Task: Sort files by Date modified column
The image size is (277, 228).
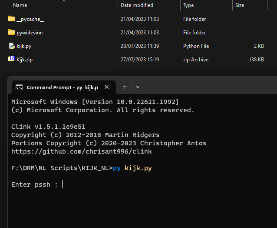Action: [137, 5]
